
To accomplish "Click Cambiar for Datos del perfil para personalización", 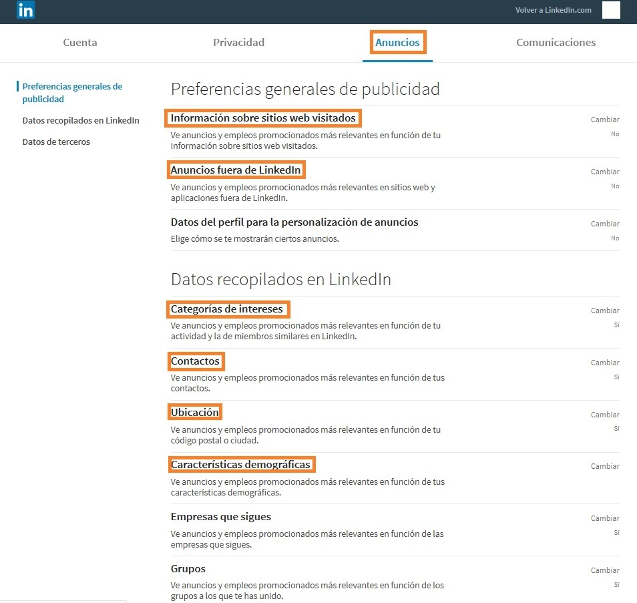I will coord(605,224).
